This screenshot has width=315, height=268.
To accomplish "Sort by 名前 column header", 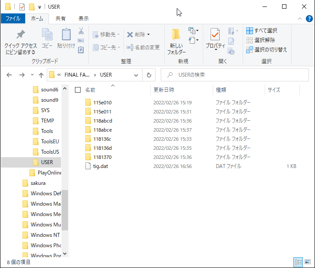I will [90, 90].
